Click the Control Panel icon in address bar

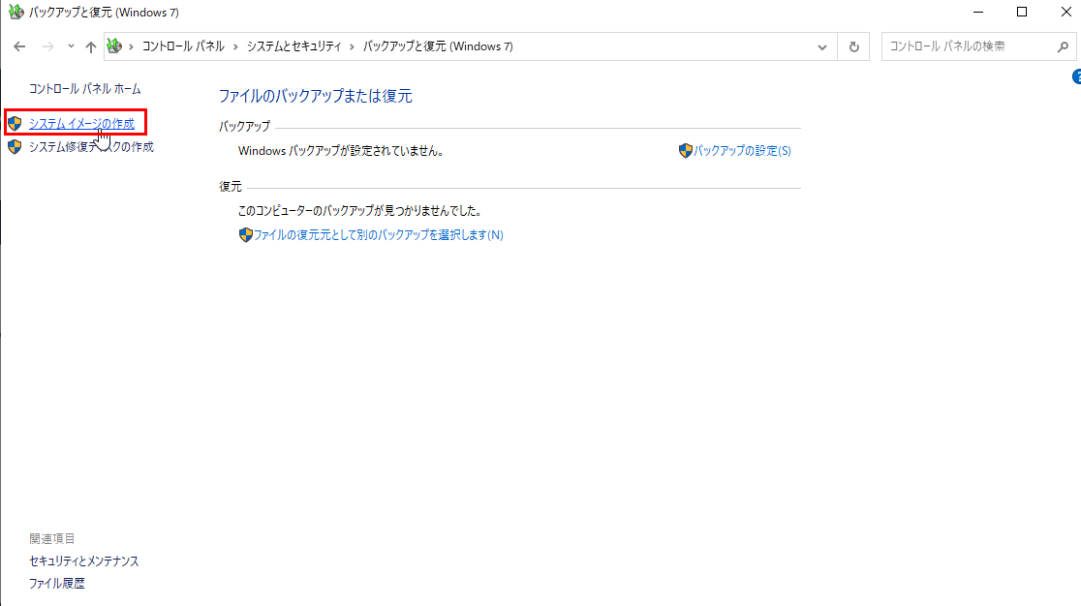tap(114, 46)
